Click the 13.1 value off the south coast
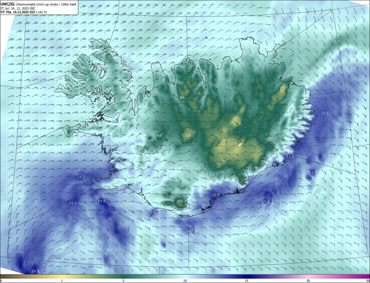This screenshot has height=283, width=370. [x=152, y=212]
